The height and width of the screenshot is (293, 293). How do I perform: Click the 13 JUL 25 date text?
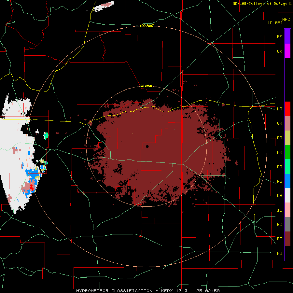pos(189,291)
